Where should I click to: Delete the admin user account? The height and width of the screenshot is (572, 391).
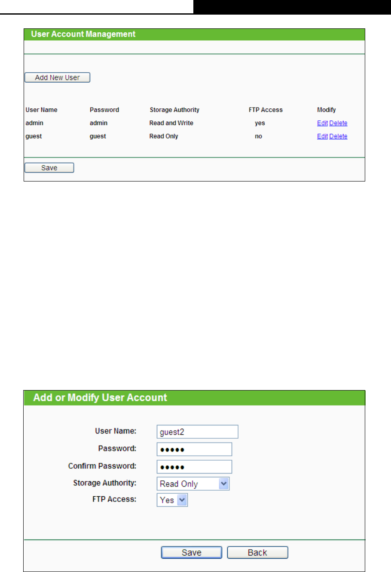[338, 123]
